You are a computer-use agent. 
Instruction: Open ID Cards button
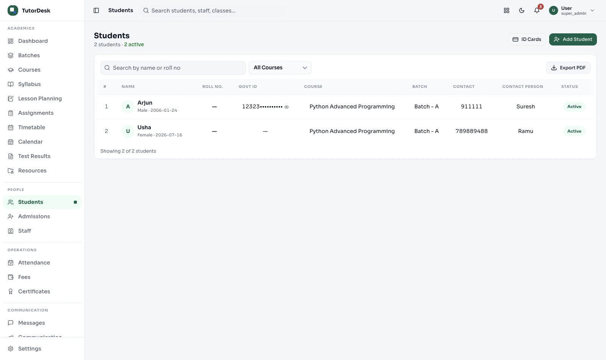(526, 39)
